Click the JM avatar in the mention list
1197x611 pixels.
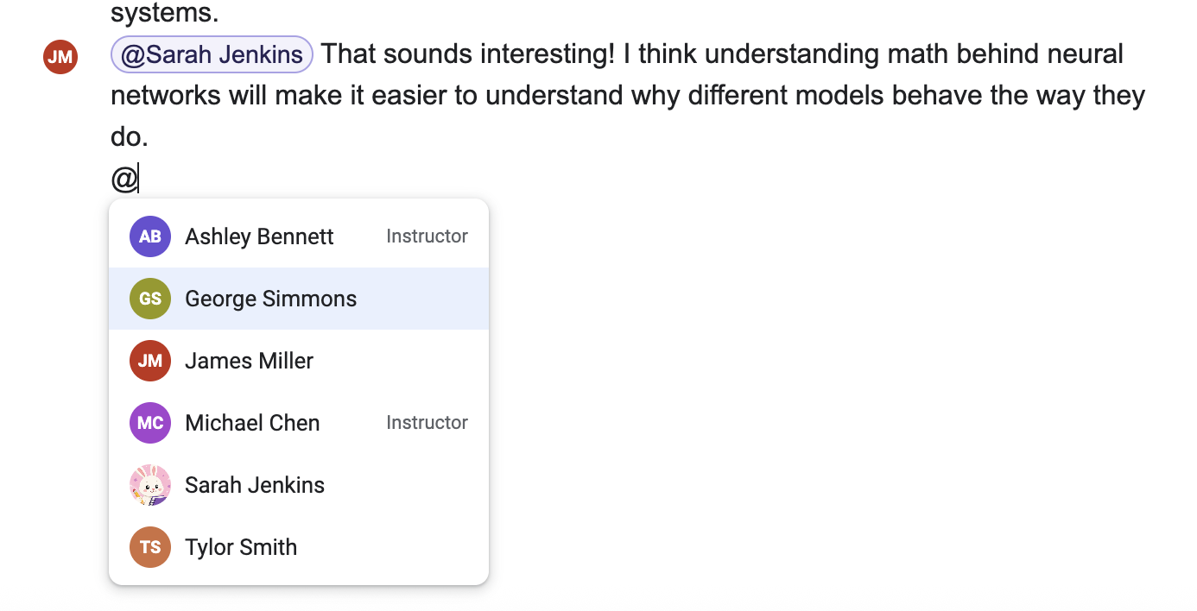point(150,361)
